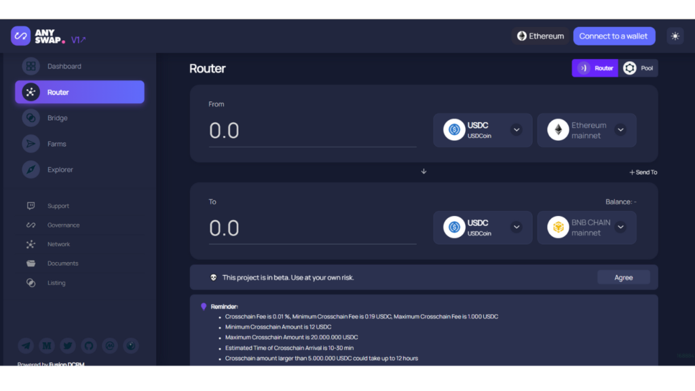
Task: Expand the Ethereum mainnet chain dropdown
Action: [620, 130]
